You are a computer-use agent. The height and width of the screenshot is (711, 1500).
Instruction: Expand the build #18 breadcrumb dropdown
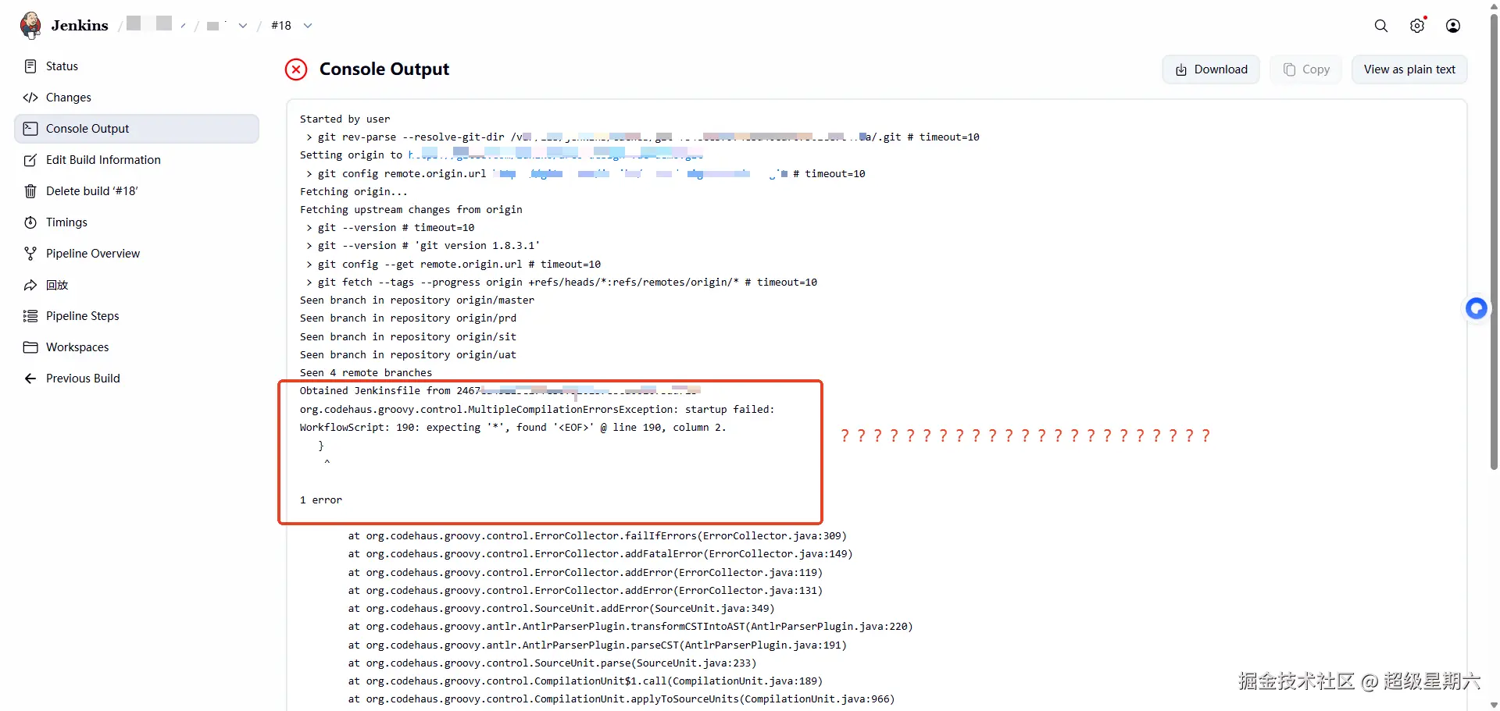(x=308, y=26)
